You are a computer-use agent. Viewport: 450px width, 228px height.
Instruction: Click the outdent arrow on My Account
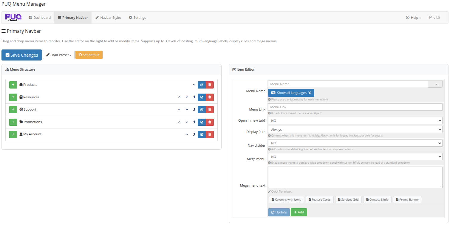tap(194, 134)
